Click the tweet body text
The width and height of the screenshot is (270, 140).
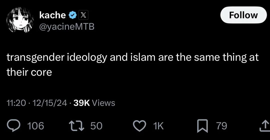132,65
